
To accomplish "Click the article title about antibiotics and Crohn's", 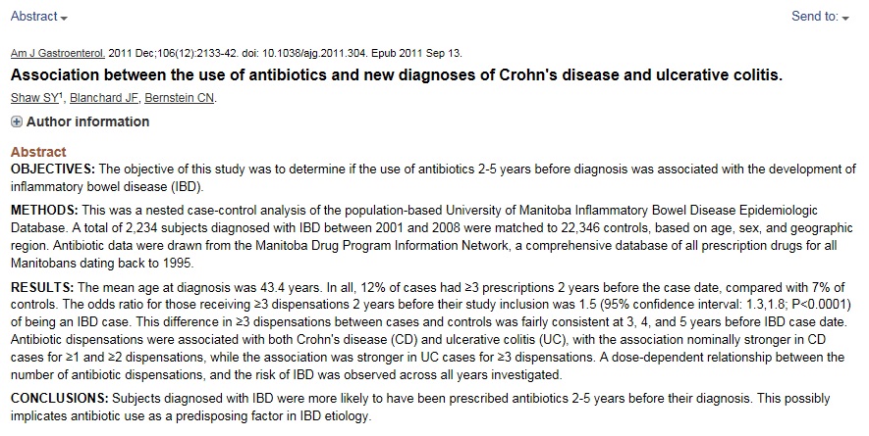I will tap(397, 75).
